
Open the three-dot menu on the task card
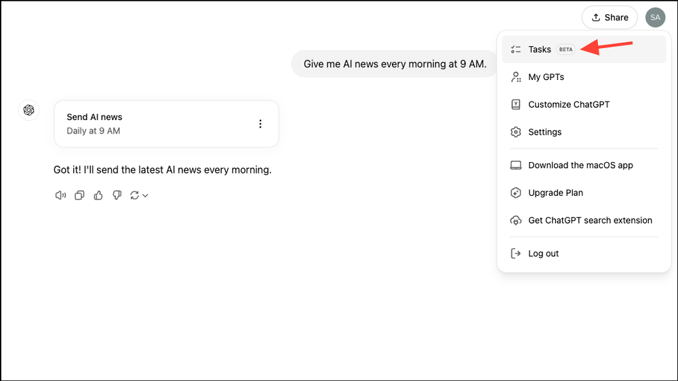point(260,124)
